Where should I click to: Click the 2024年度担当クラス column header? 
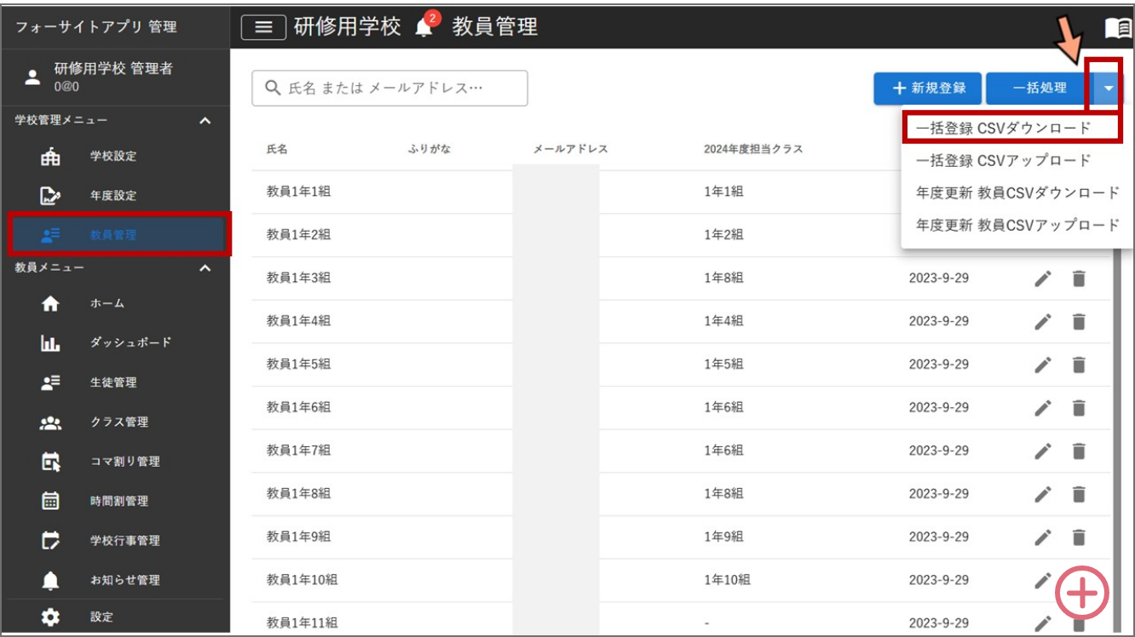pyautogui.click(x=753, y=149)
